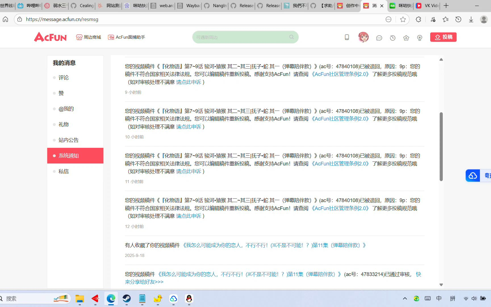This screenshot has width=491, height=307.
Task: Select 评论 in message sidebar
Action: click(x=75, y=78)
